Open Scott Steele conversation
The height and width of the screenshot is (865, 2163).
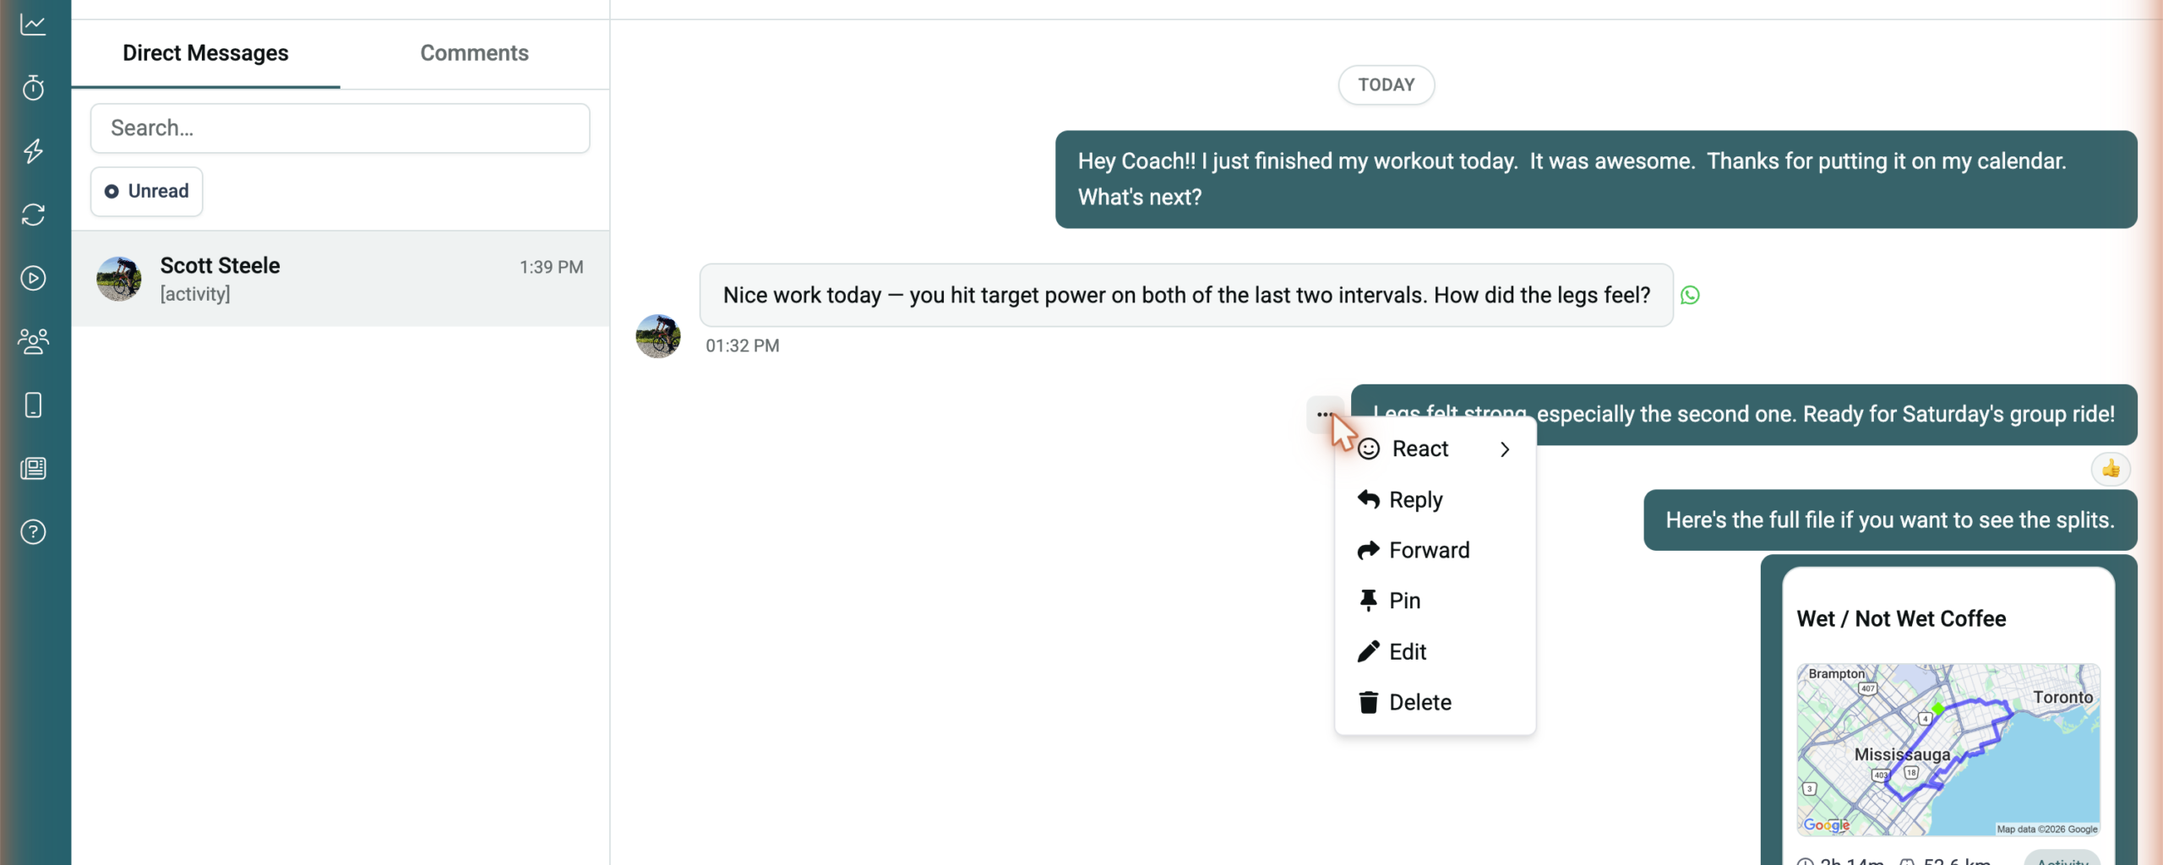341,279
